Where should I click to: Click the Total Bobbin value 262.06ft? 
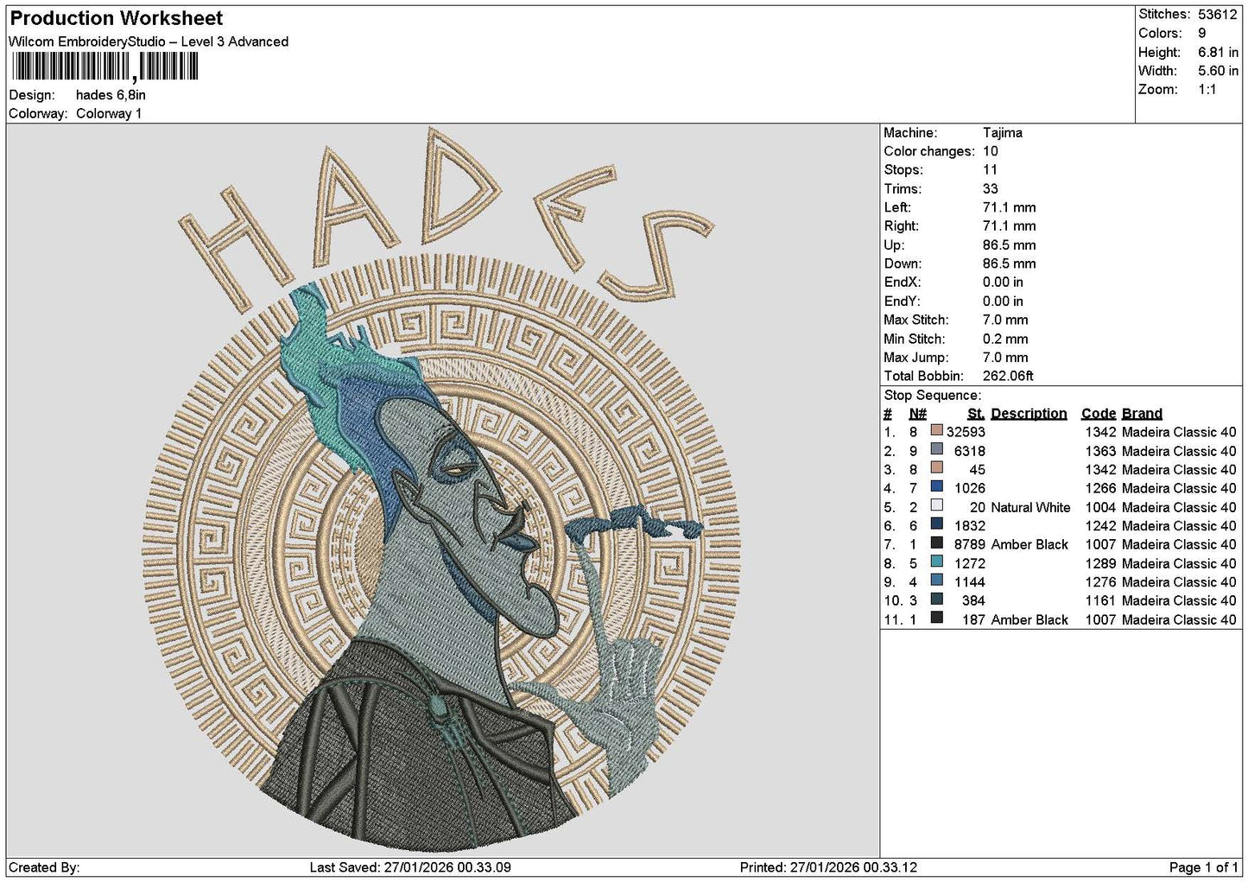point(1008,377)
